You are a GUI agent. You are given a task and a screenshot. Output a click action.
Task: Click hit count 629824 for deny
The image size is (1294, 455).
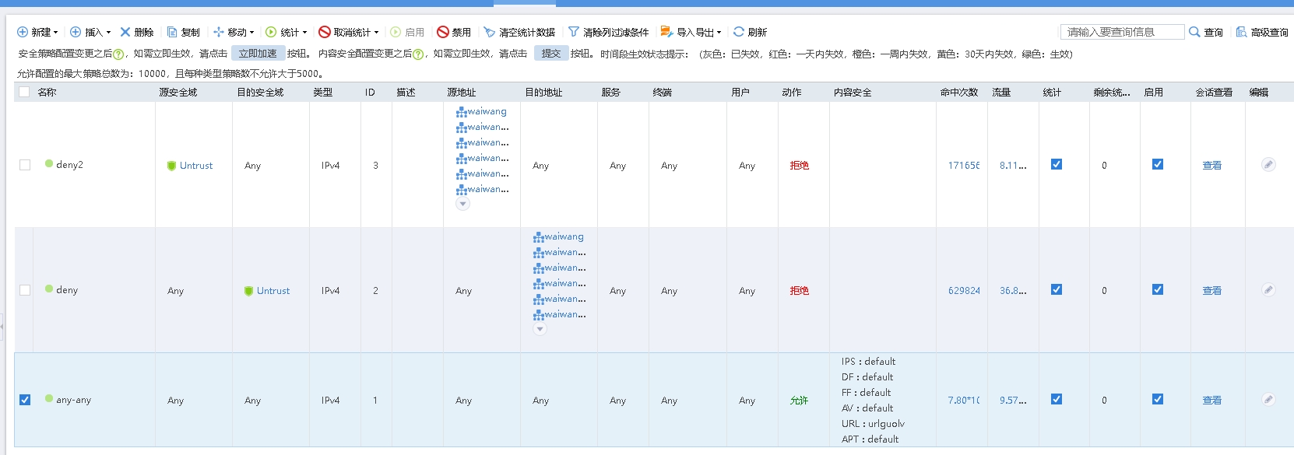click(964, 291)
